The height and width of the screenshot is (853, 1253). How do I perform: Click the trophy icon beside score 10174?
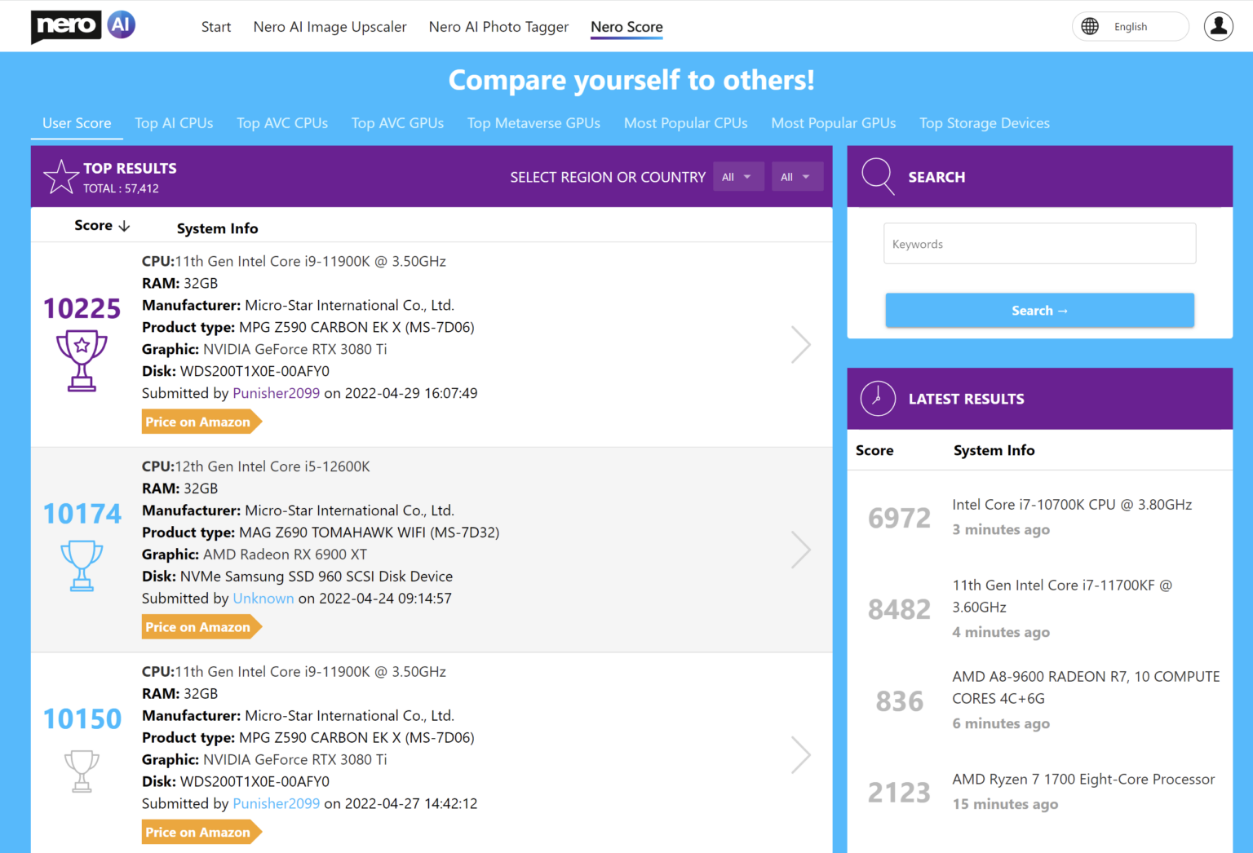pyautogui.click(x=81, y=566)
